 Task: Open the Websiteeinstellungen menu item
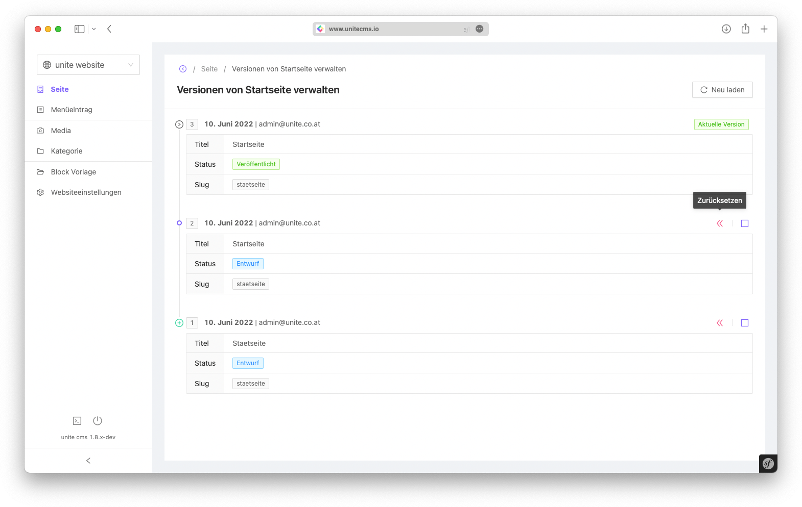(x=88, y=192)
